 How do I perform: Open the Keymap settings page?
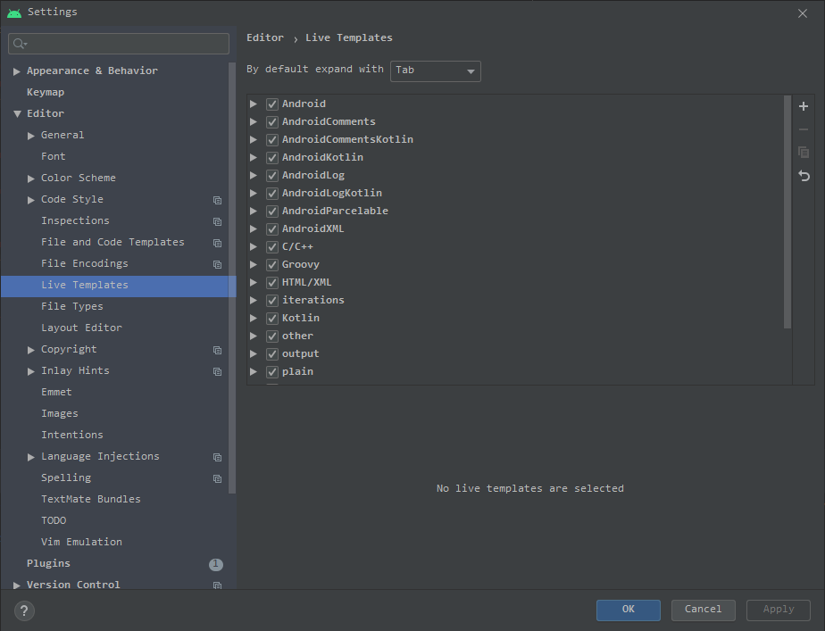pos(56,92)
